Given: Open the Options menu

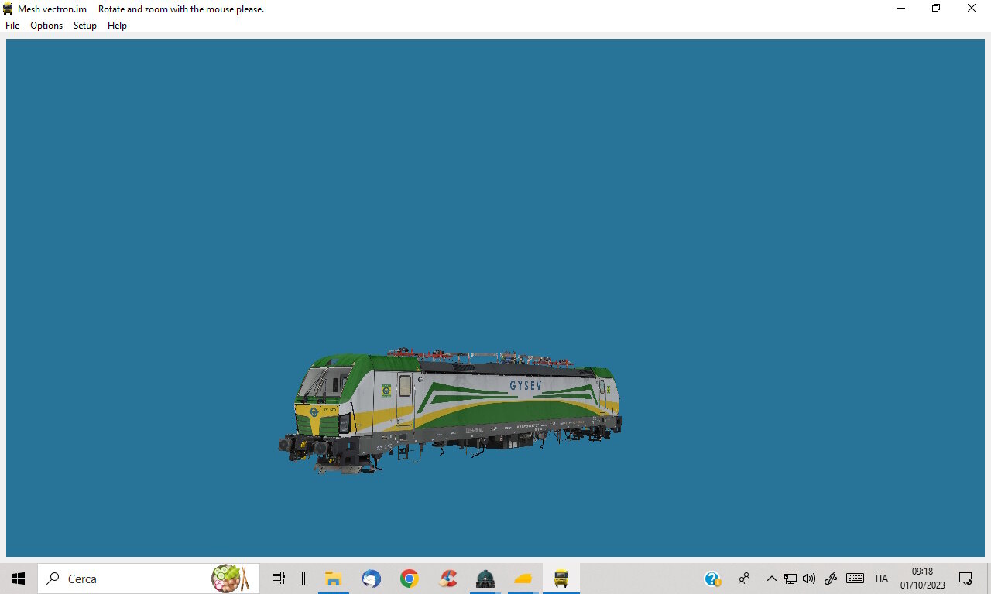Looking at the screenshot, I should click(46, 26).
